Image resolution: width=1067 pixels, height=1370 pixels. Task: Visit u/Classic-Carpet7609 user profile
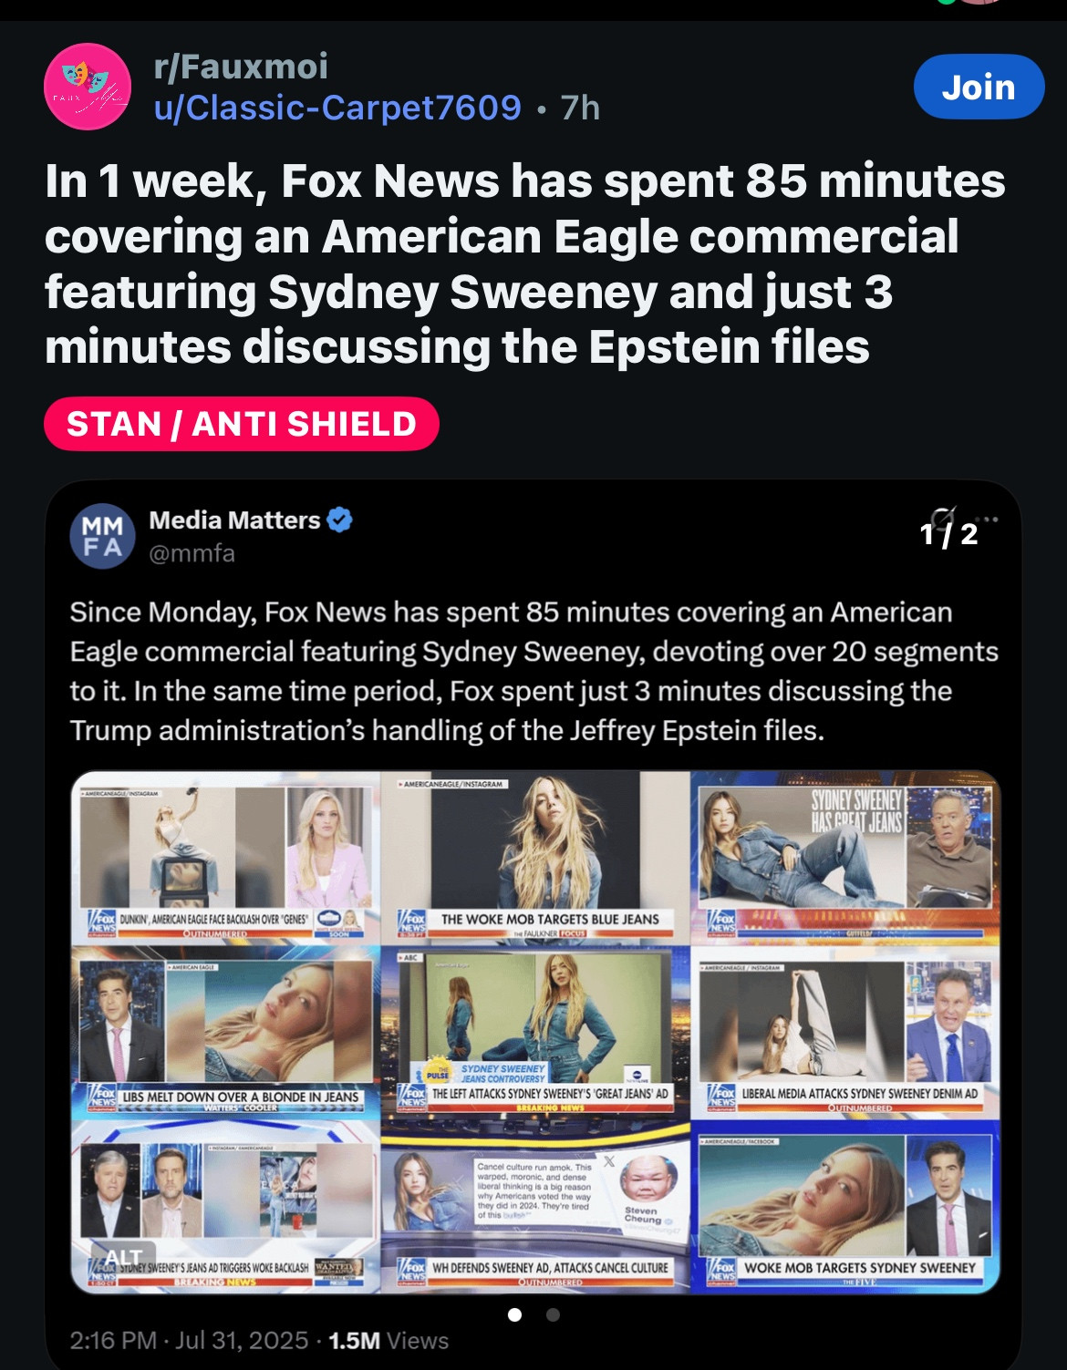tap(337, 108)
